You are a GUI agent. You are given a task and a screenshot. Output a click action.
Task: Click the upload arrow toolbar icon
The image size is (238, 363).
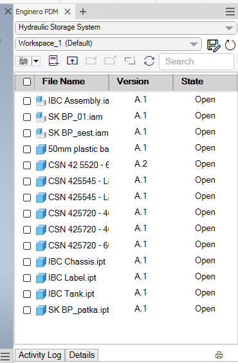click(72, 60)
